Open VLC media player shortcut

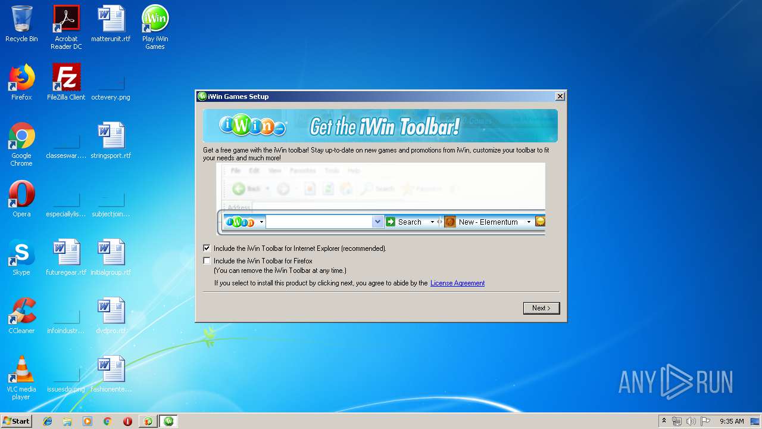pos(21,378)
